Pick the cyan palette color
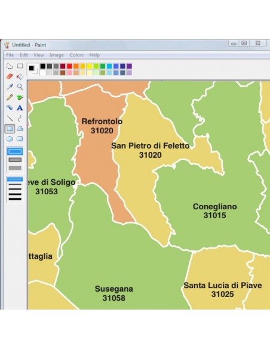Viewport: 270px width, 349px height. [x=109, y=66]
